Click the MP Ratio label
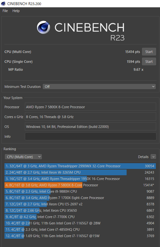This screenshot has width=160, height=247. coord(16,70)
